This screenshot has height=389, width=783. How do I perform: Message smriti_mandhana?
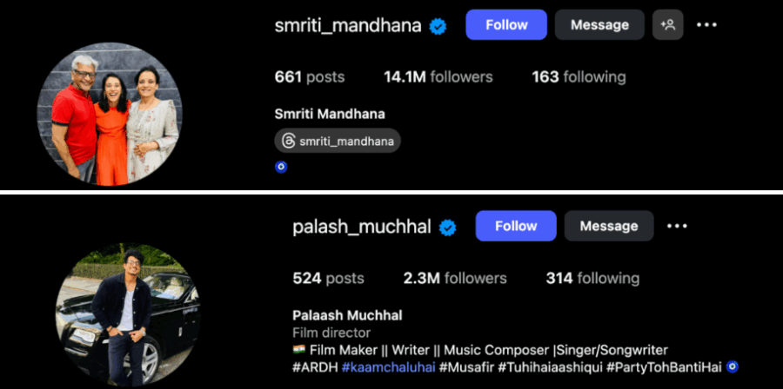coord(599,25)
